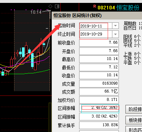Open the end date dropdown arrow

point(115,34)
